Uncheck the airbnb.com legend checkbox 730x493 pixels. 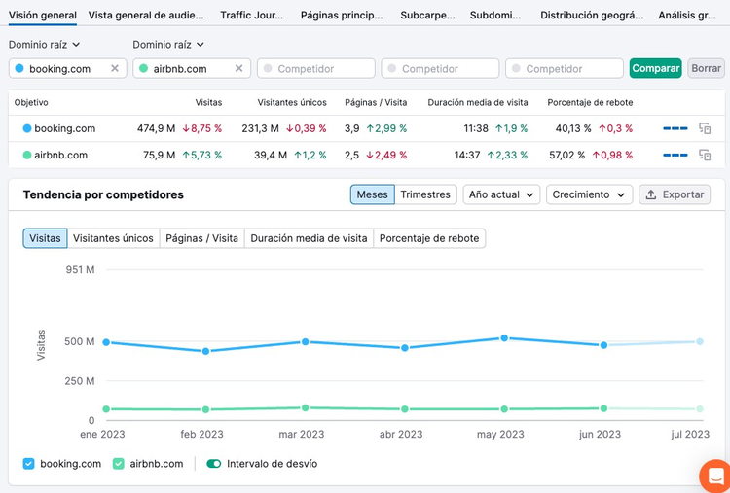[118, 464]
